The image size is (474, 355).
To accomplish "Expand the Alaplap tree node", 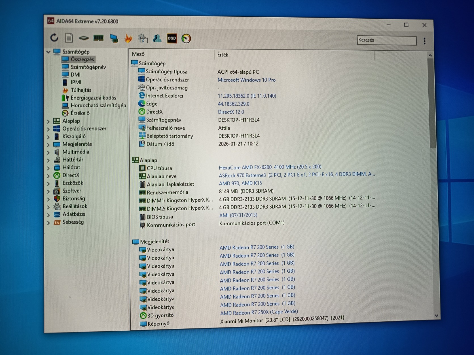I will 48,121.
